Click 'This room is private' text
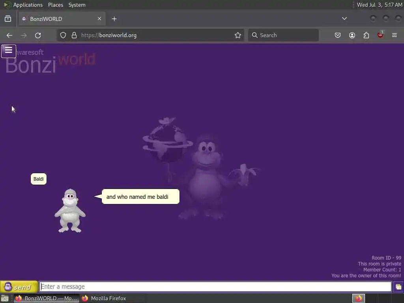 [x=380, y=264]
